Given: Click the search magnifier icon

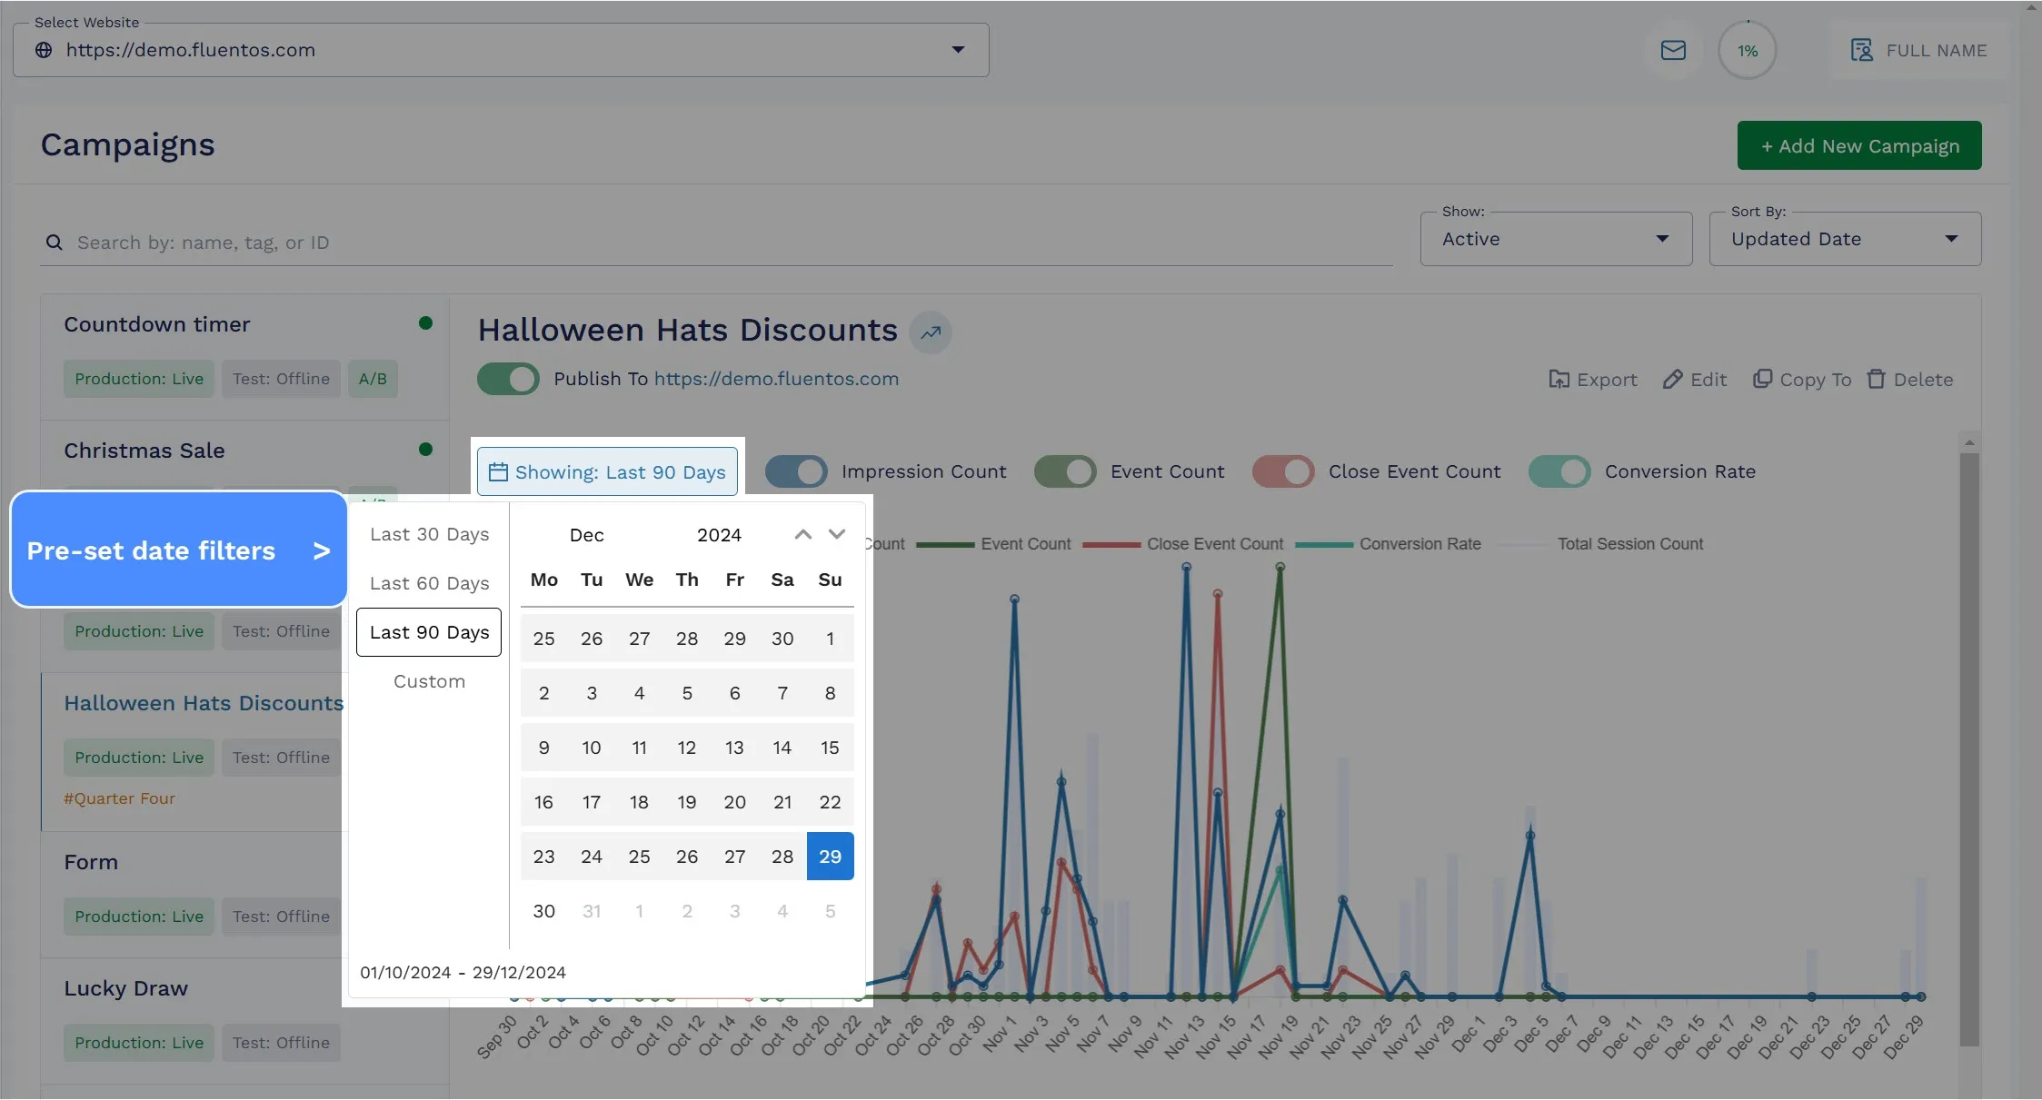Looking at the screenshot, I should pyautogui.click(x=55, y=243).
